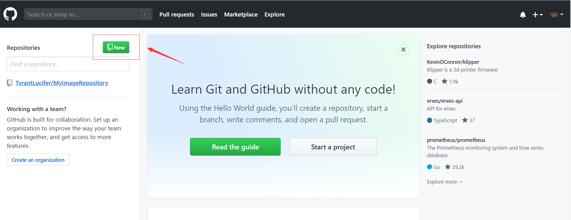The height and width of the screenshot is (220, 571).
Task: Follow the Explore more link
Action: 445,182
